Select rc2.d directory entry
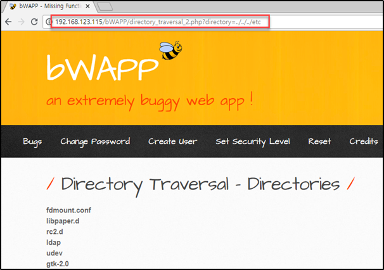Screen dimensions: 384x270 (x=54, y=232)
